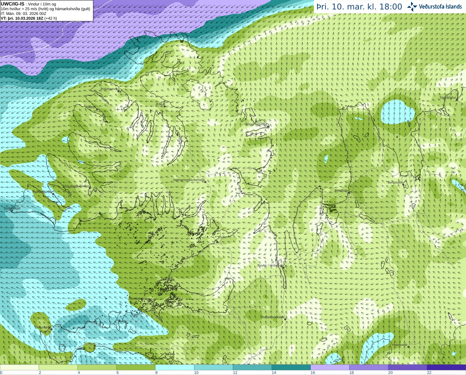Click the Steingrímsfjarðarheiði station label
The image size is (466, 375).
[189, 180]
